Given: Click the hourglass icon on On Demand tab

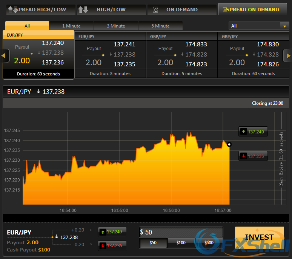Looking at the screenshot, I should pyautogui.click(x=155, y=10).
